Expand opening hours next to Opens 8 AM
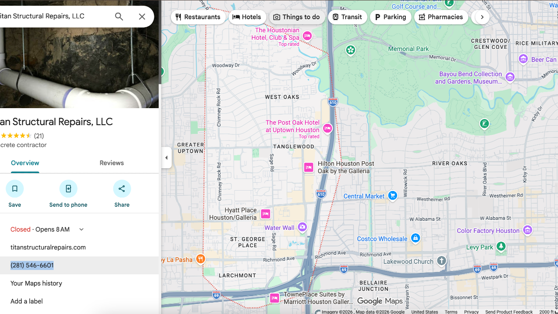558x314 pixels. click(82, 229)
